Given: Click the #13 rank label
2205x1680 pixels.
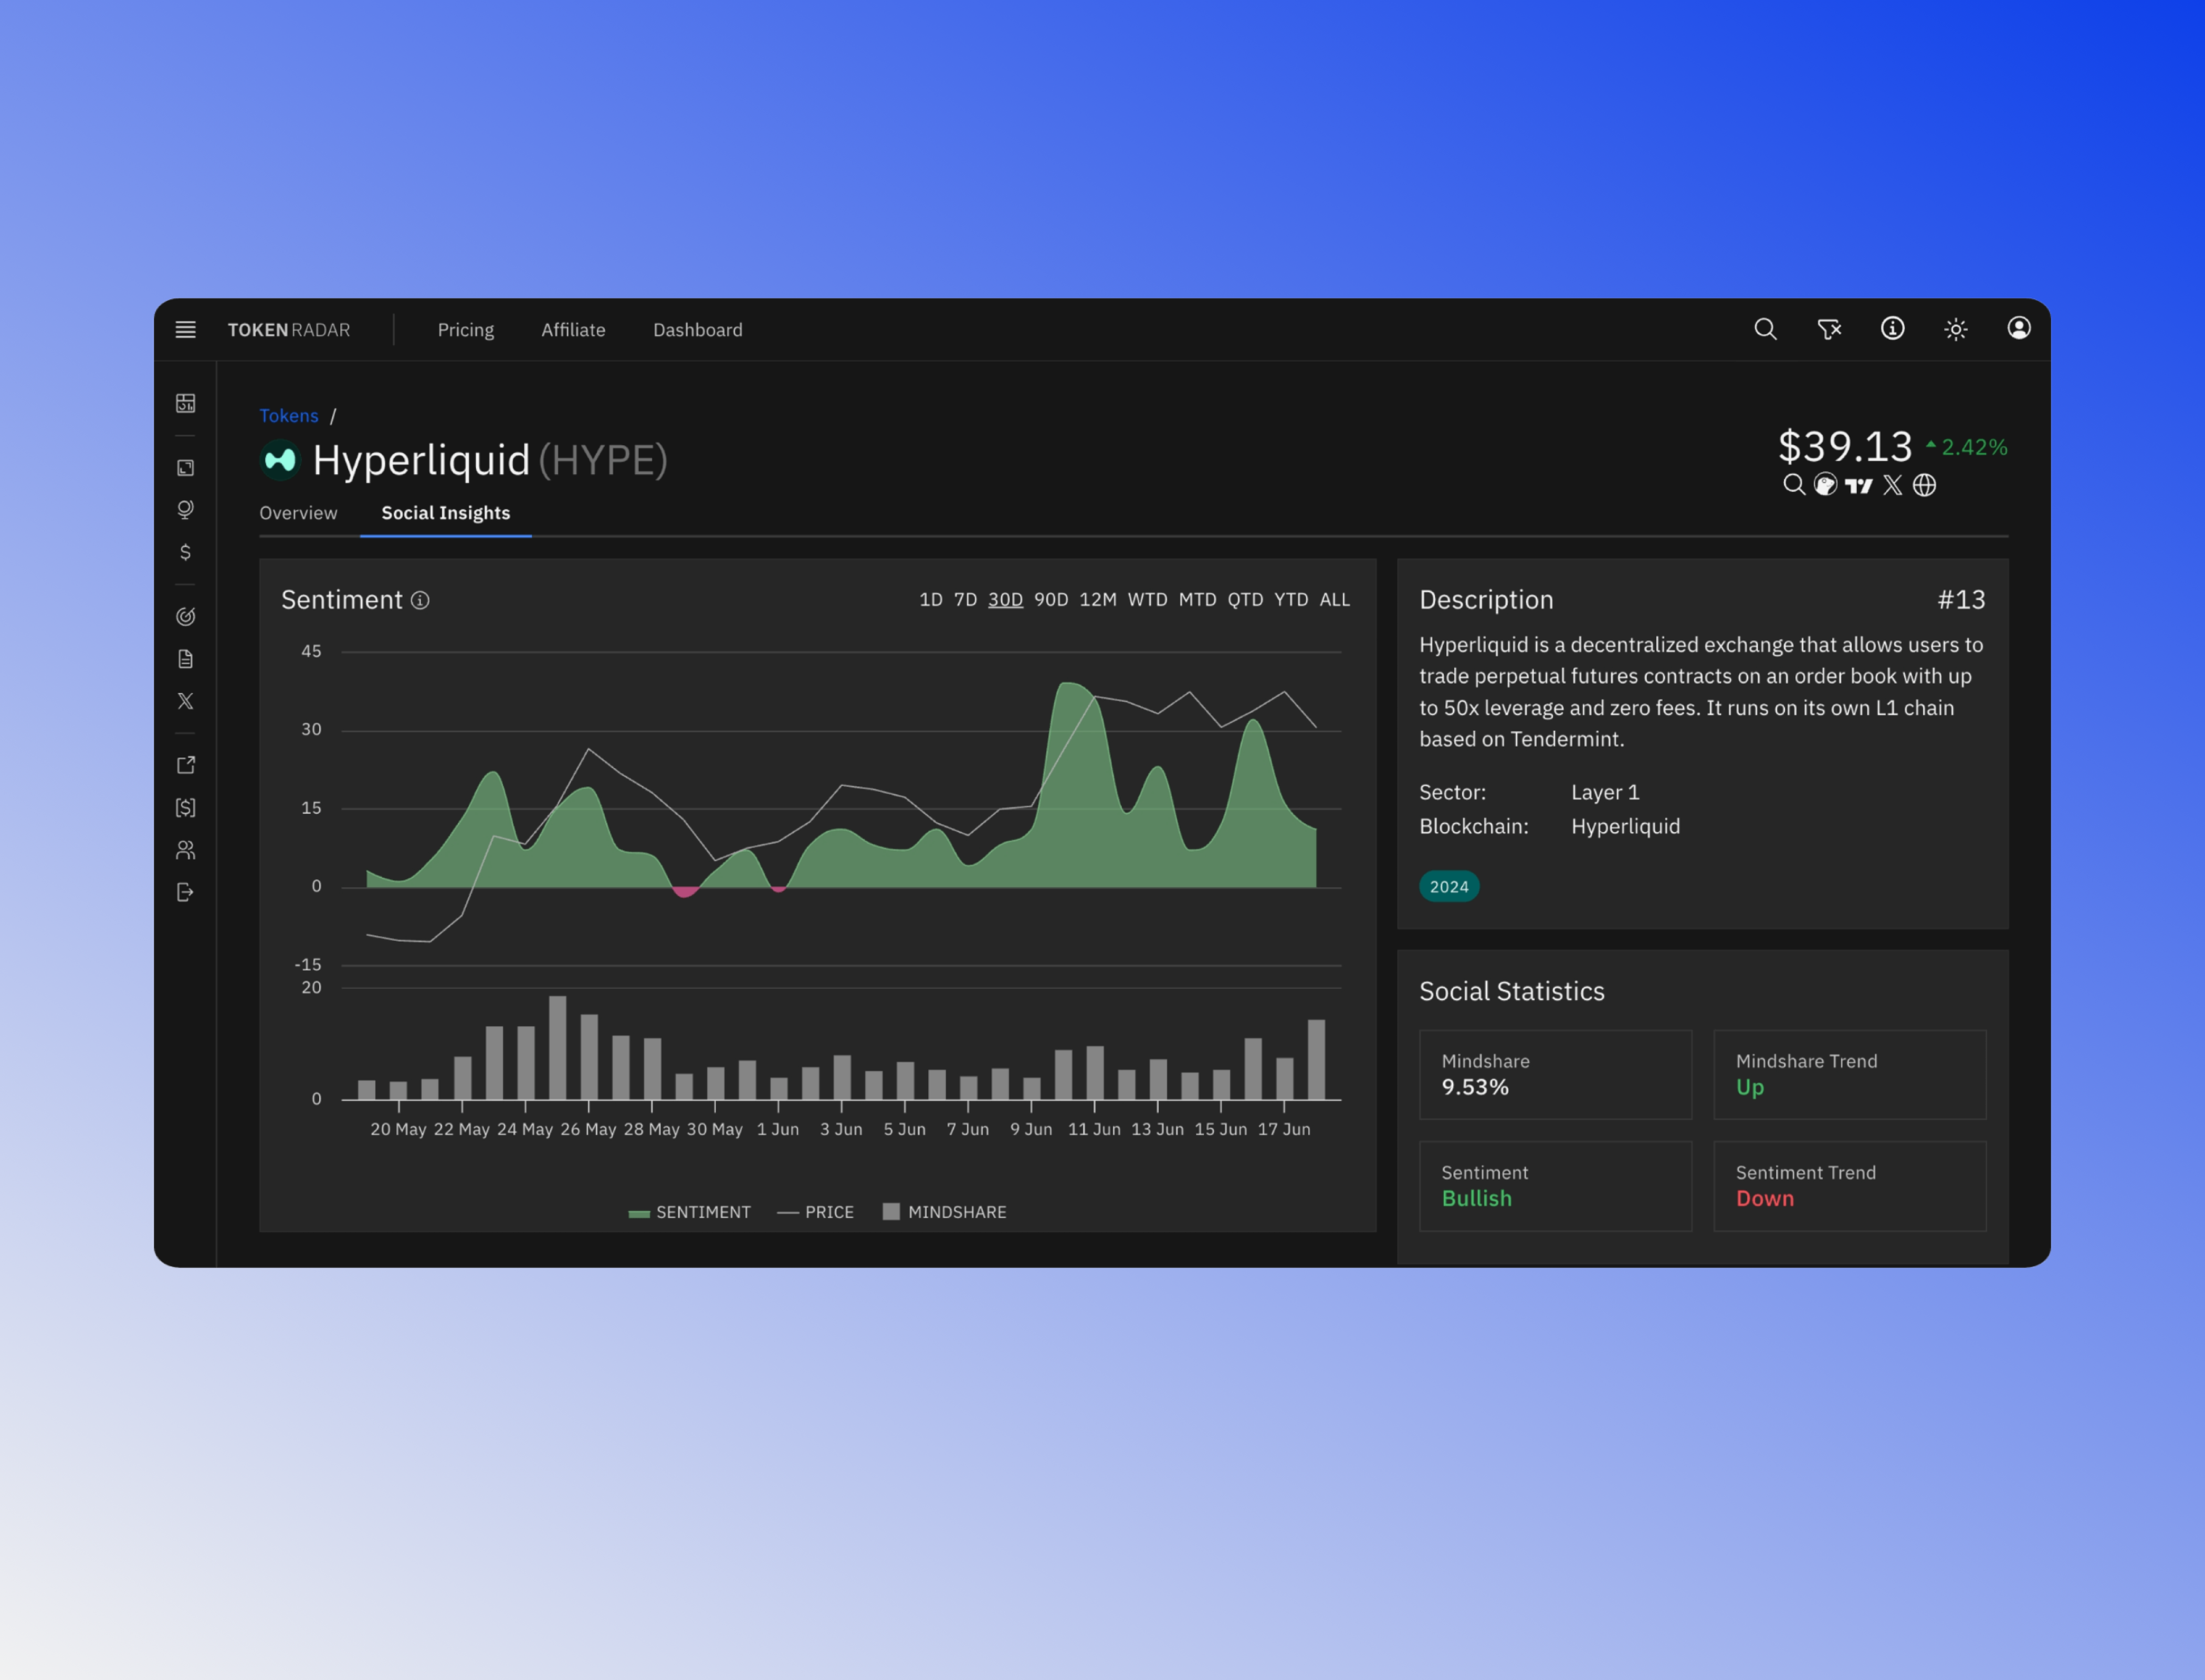Looking at the screenshot, I should tap(1961, 600).
